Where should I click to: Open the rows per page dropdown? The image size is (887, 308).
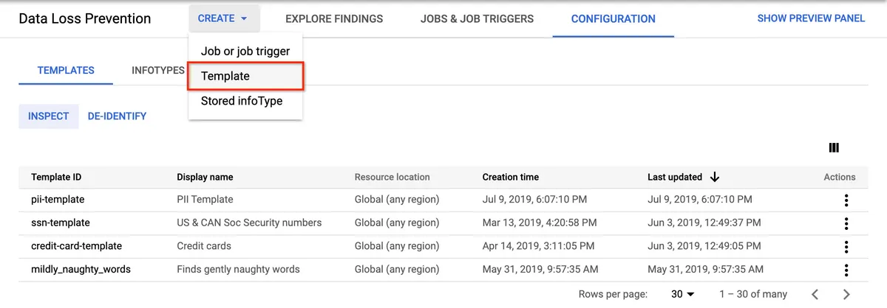coord(682,294)
